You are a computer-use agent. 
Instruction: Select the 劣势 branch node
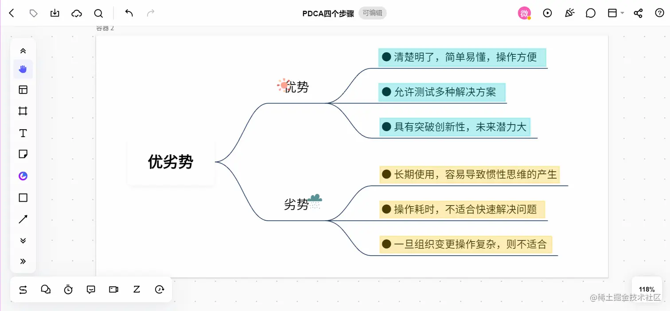[296, 204]
